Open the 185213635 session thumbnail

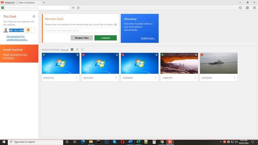point(100,63)
